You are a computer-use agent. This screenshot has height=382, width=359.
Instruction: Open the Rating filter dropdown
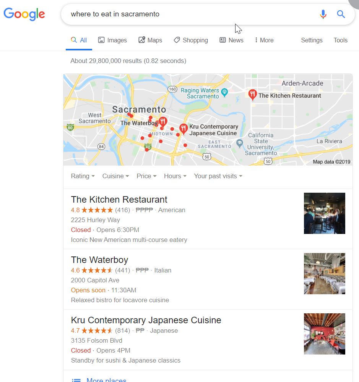pyautogui.click(x=83, y=176)
